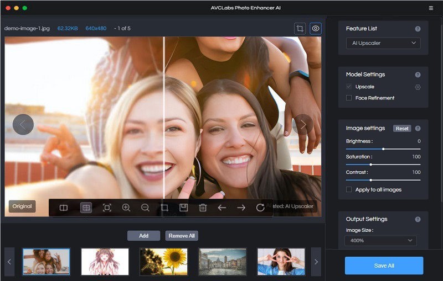
Task: Zoom out with the magnifier minus icon
Action: pyautogui.click(x=145, y=208)
